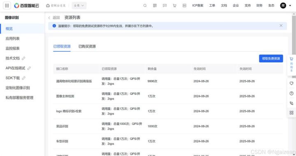296x156 pixels.
Task: Select the 通用物体和场景识别高级版 row name
Action: [74, 81]
